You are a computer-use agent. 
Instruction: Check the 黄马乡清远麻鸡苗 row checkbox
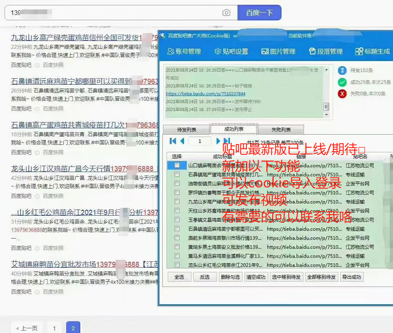pos(177,256)
